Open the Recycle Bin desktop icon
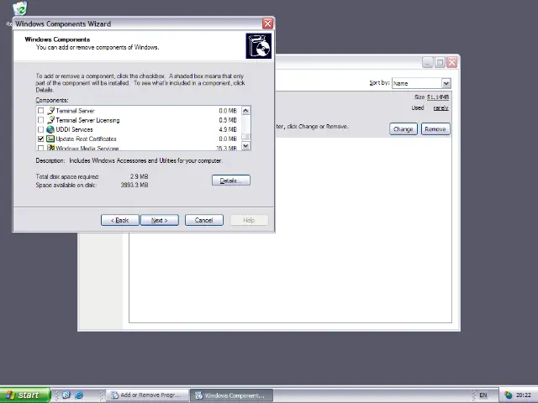The height and width of the screenshot is (403, 538). coord(20,8)
